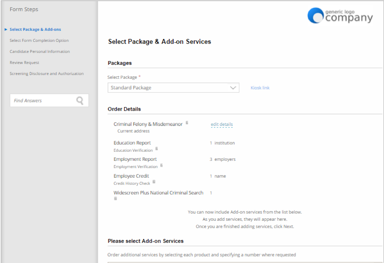Click the Standard Package dropdown chevron

tap(233, 87)
